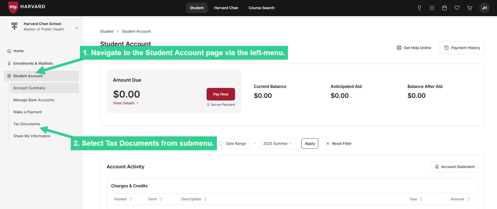Click the Amount Due $0.00 value
Viewport: 497px width, 209px height.
126,94
